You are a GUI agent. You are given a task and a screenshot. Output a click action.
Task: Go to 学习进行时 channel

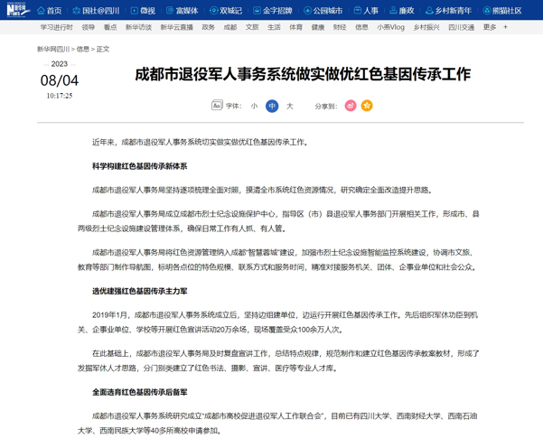pos(56,27)
